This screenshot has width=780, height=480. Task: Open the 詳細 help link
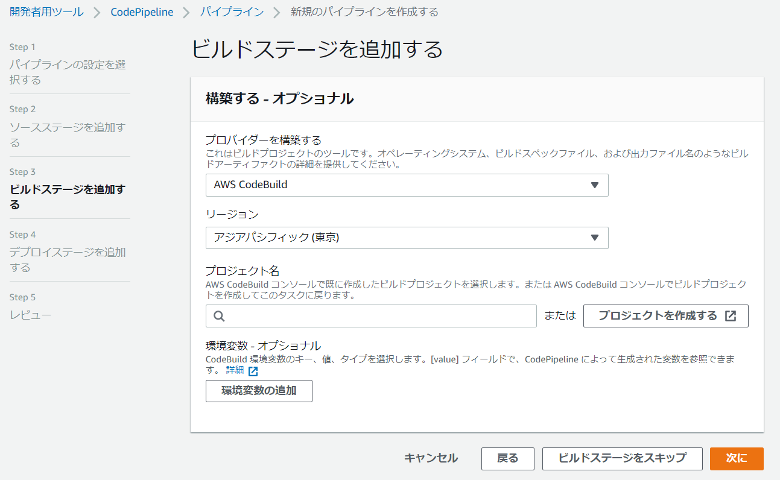tap(235, 370)
